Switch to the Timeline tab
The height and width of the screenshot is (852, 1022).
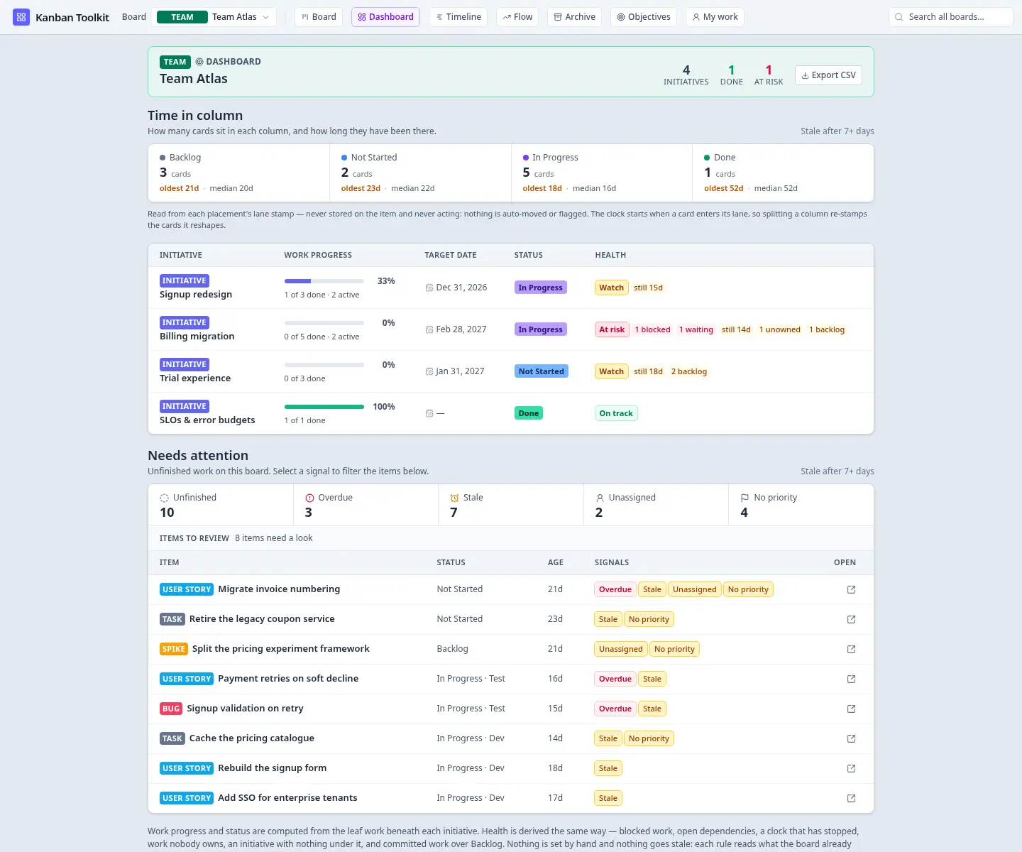(458, 17)
